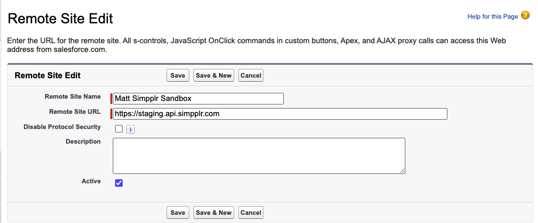Open the Help for this Page link
The height and width of the screenshot is (223, 538).
point(492,16)
